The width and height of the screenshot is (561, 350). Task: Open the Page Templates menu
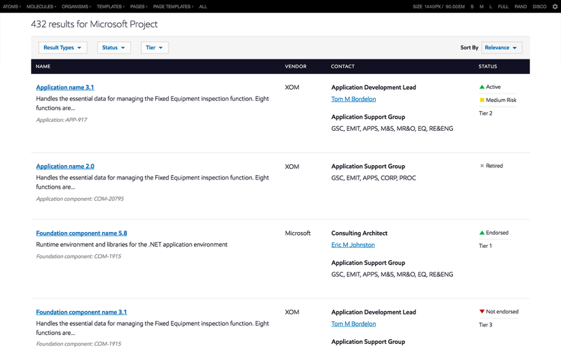pos(174,7)
